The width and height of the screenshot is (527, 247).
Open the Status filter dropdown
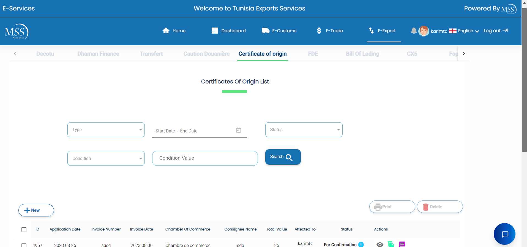point(304,130)
